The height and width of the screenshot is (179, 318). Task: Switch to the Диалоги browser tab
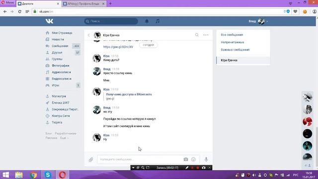[x=39, y=3]
